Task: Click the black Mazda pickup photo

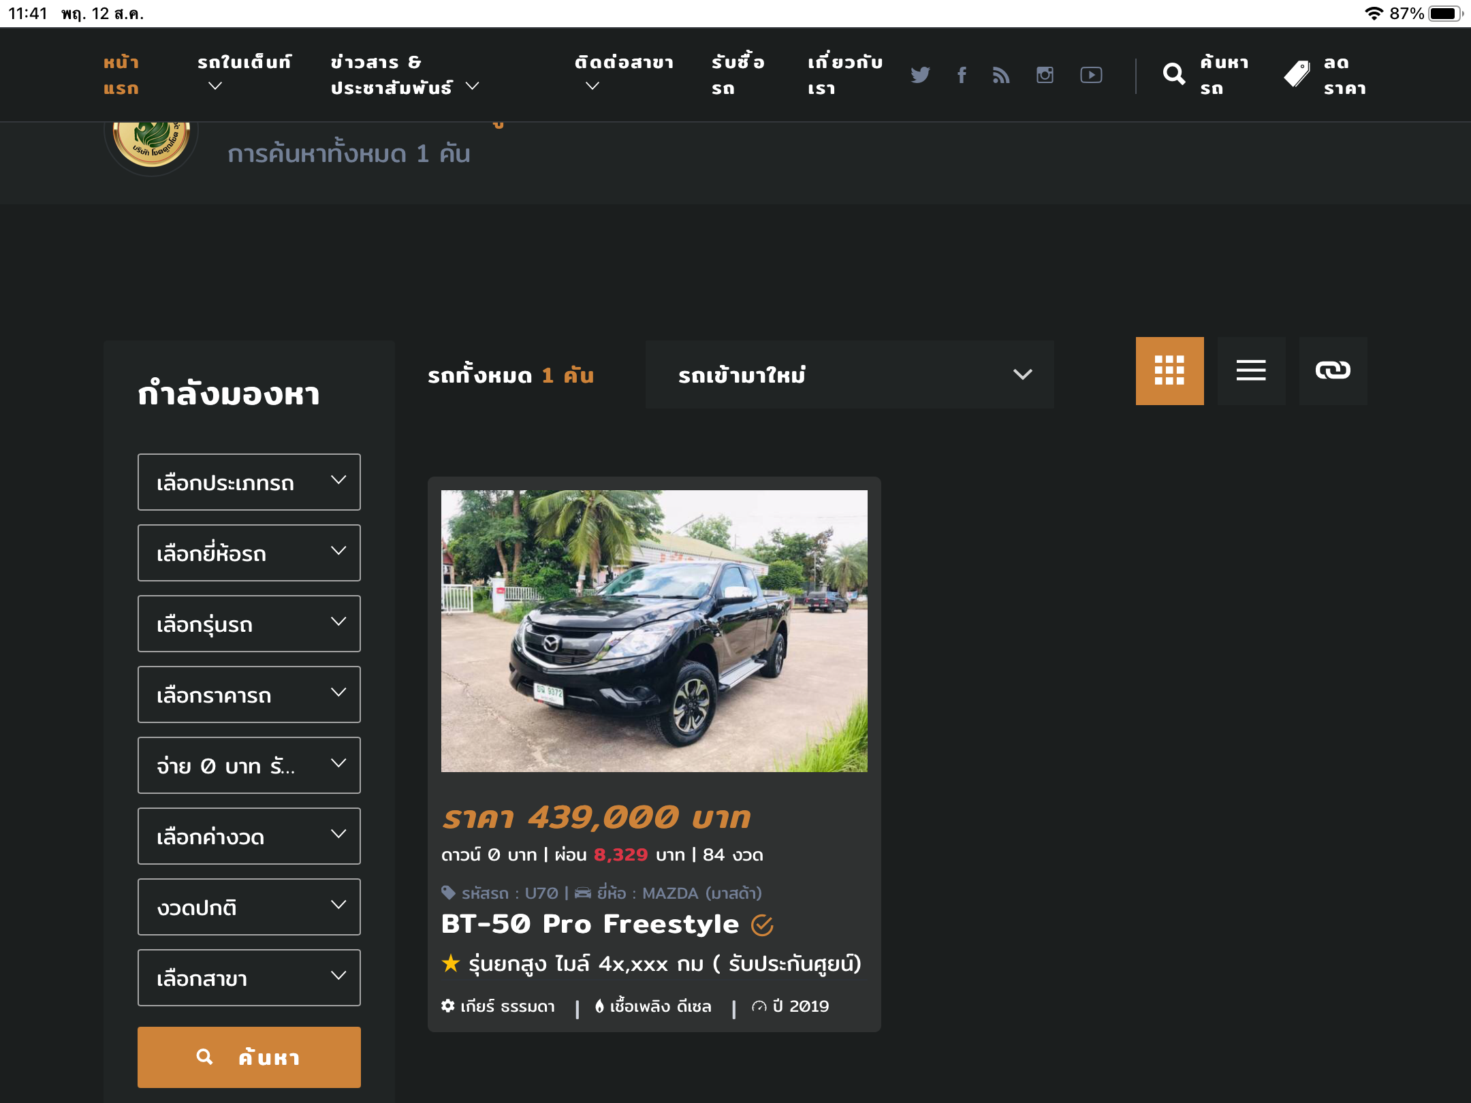Action: (x=654, y=630)
